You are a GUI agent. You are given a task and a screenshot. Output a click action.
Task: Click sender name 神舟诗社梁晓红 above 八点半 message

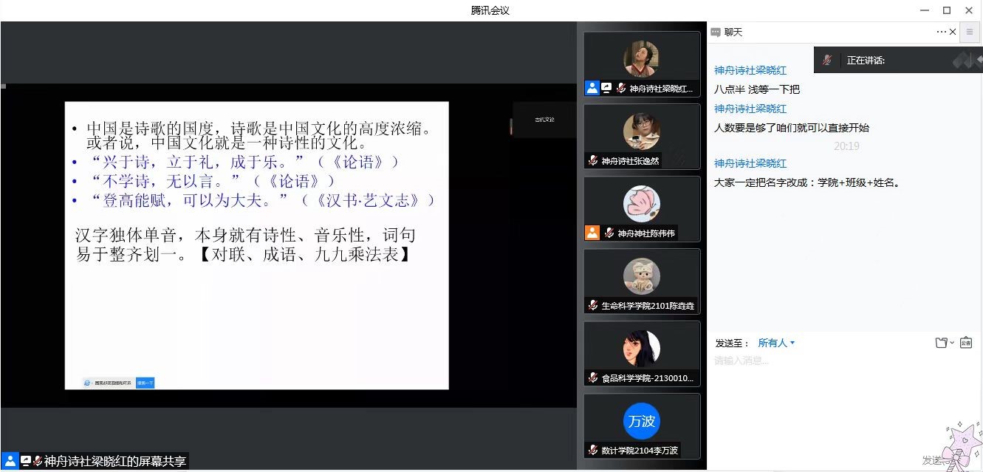click(x=750, y=70)
